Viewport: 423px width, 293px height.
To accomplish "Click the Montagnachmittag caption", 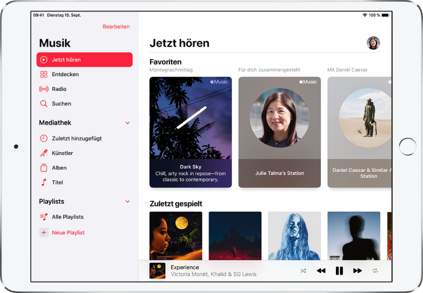I will [171, 70].
